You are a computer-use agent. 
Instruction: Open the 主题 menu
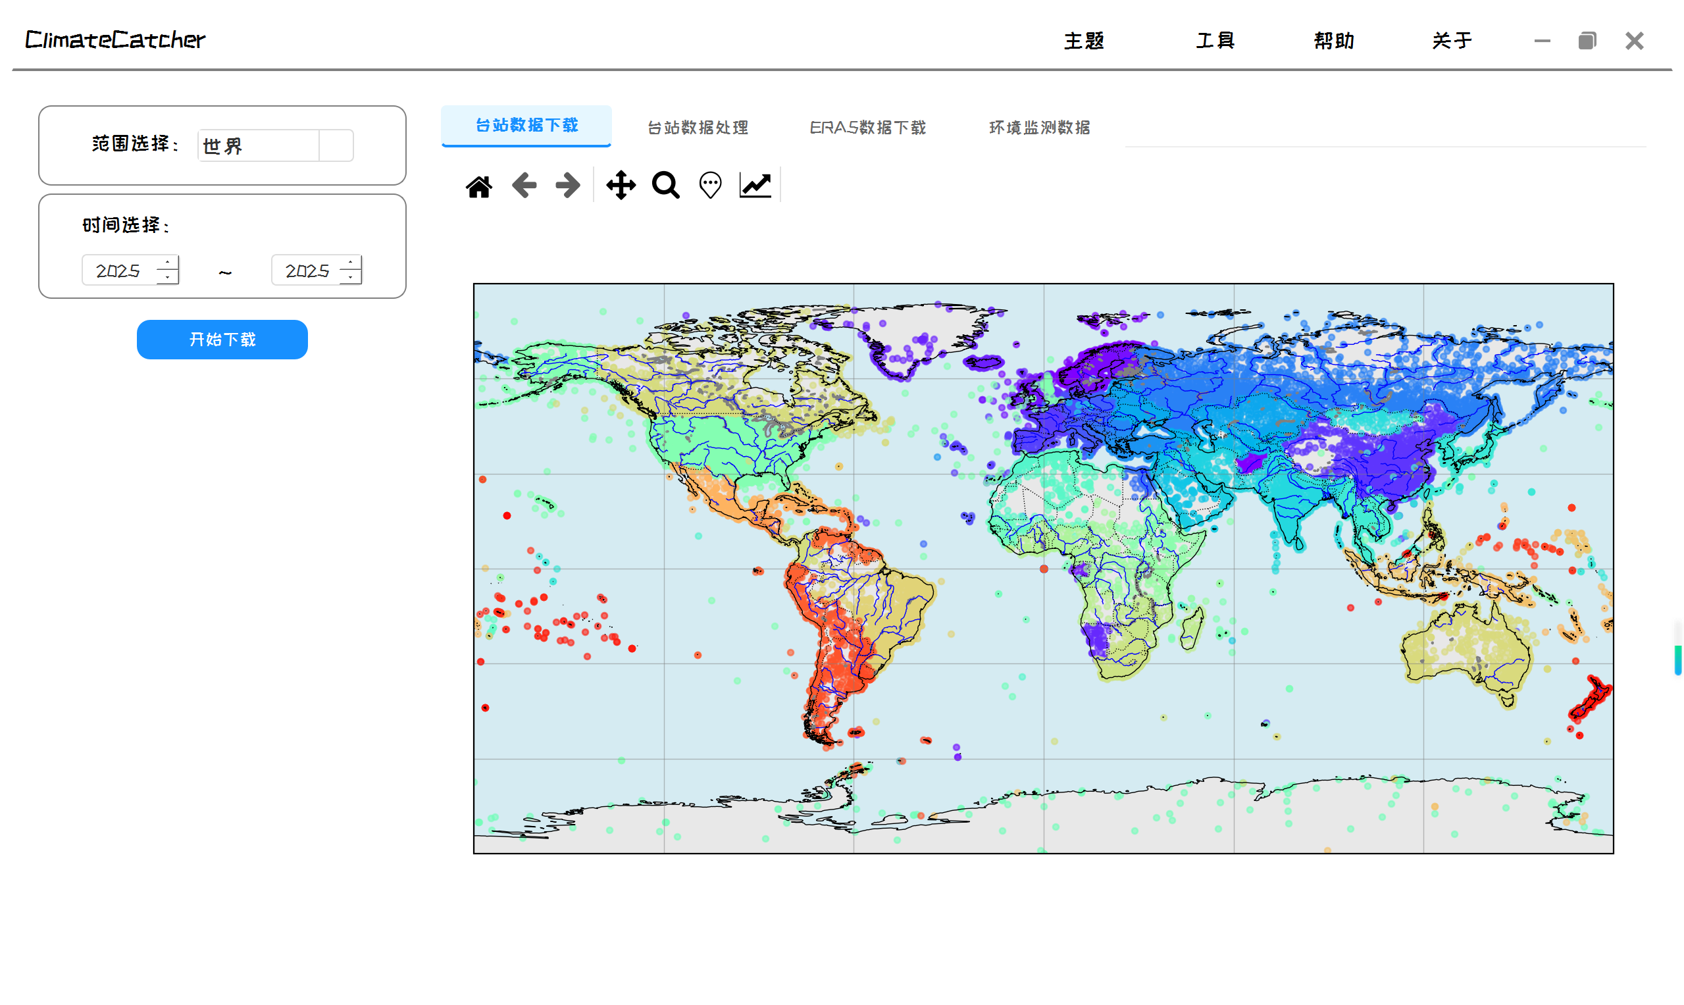click(1083, 41)
